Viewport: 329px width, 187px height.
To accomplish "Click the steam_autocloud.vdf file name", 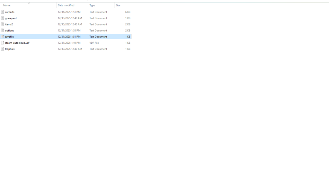I will [17, 43].
